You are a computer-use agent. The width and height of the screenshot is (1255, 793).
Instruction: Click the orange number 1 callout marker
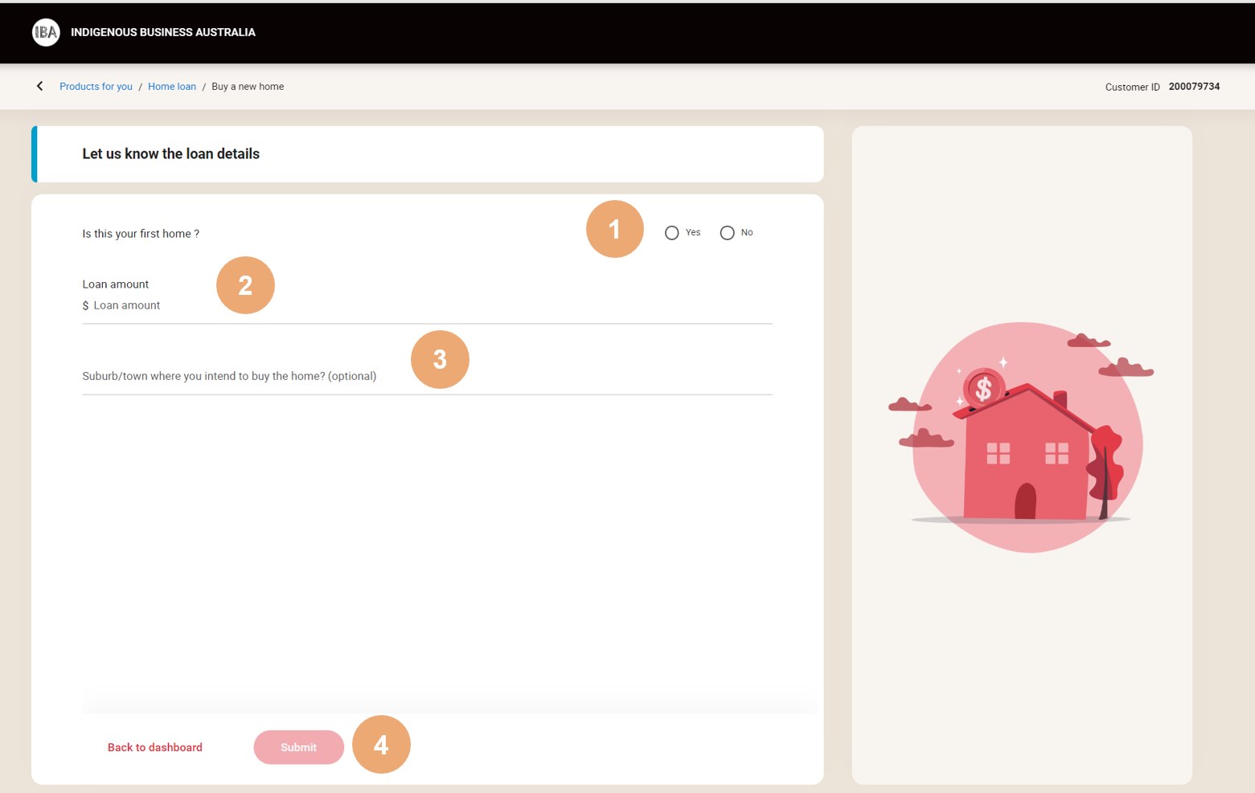pos(614,229)
